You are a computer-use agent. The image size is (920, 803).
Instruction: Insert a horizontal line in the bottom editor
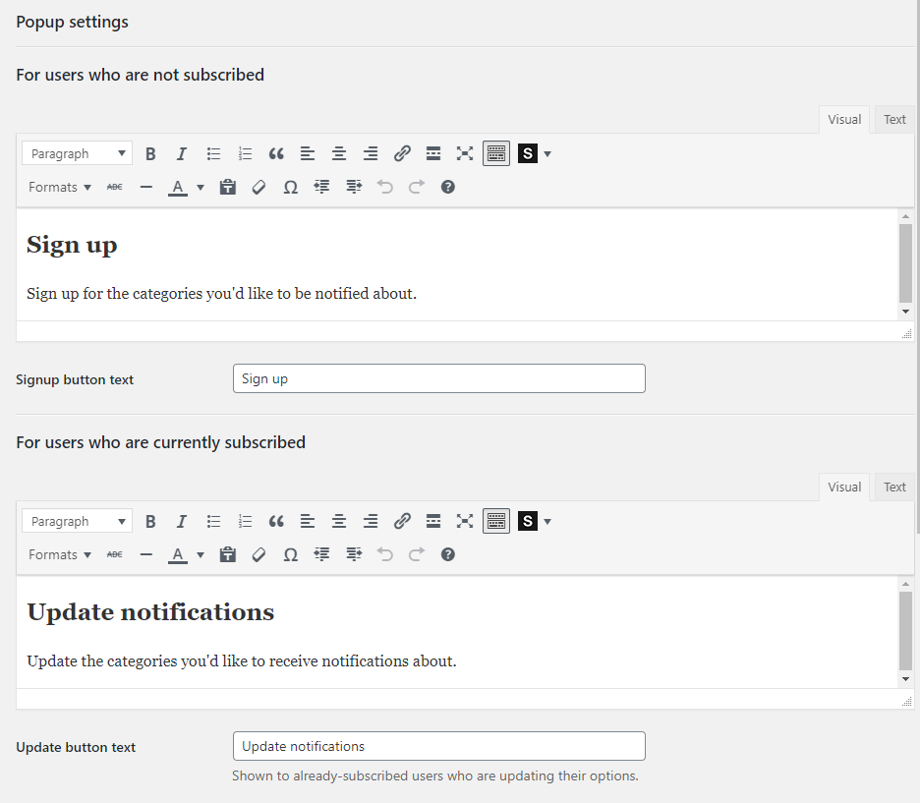(145, 554)
